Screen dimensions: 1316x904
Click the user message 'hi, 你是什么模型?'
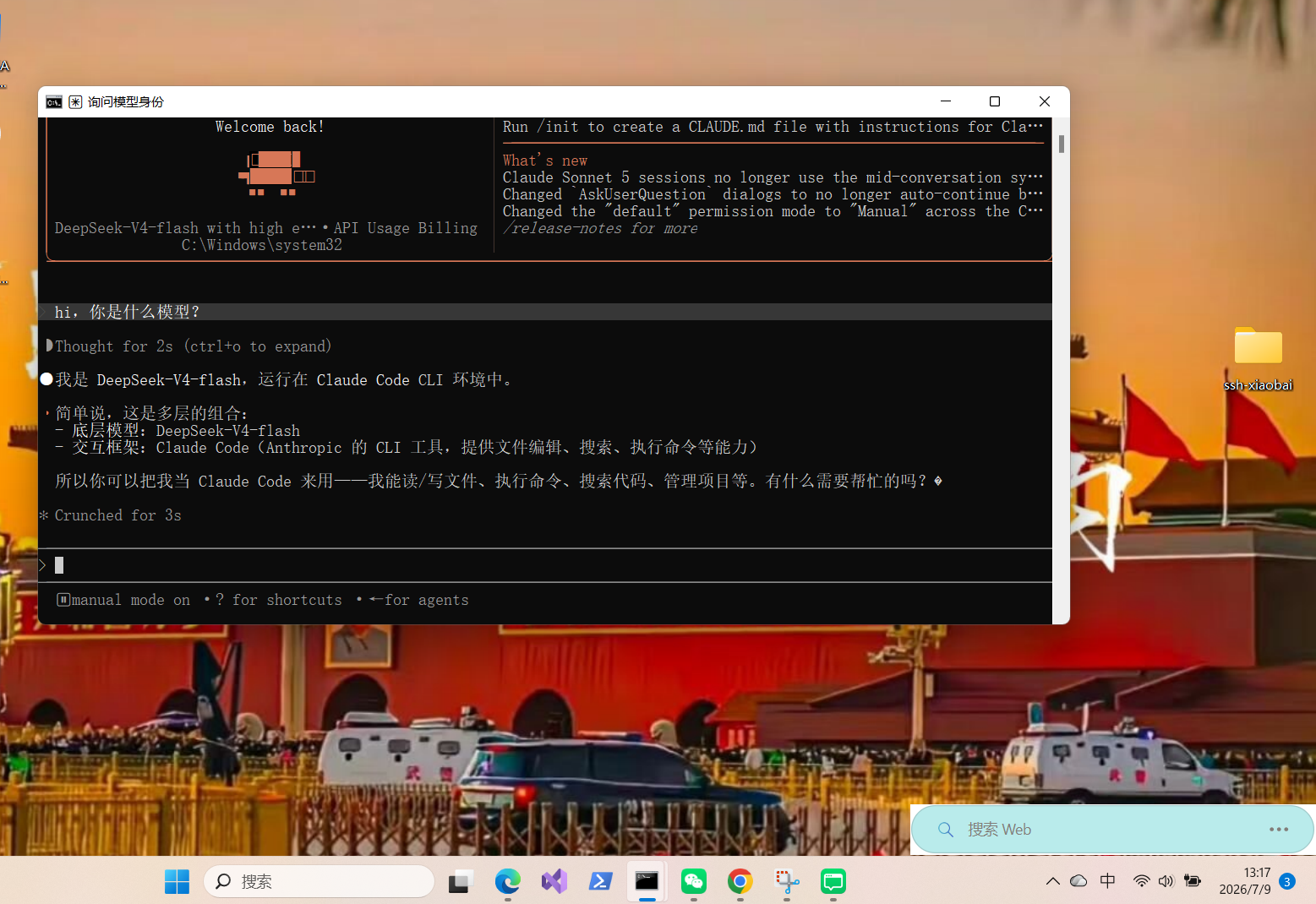pyautogui.click(x=127, y=312)
